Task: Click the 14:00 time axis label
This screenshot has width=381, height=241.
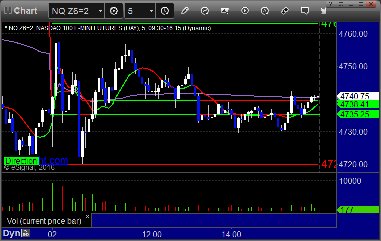Action: point(231,234)
